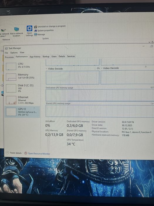The height and width of the screenshot is (206, 154).
Task: Click the driver date 30.12.2025 text
Action: click(x=127, y=125)
